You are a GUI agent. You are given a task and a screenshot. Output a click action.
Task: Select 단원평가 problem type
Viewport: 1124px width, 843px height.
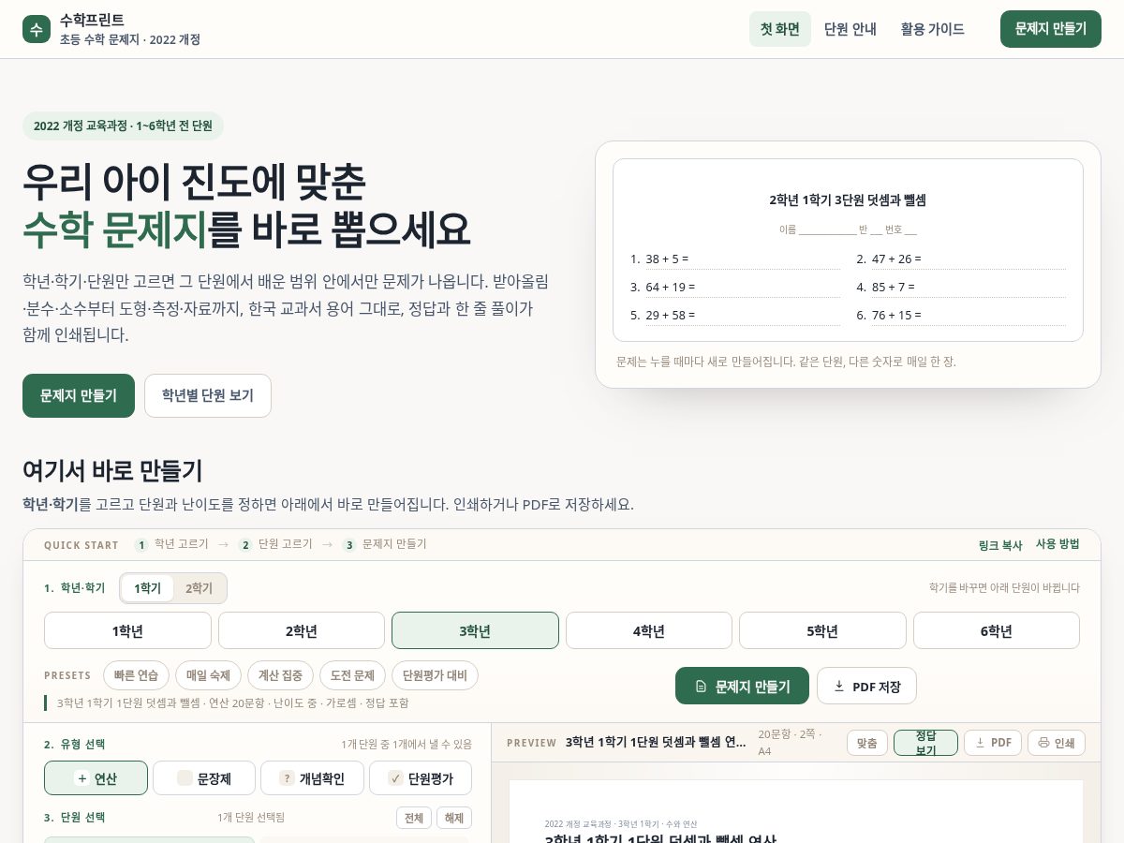point(421,778)
